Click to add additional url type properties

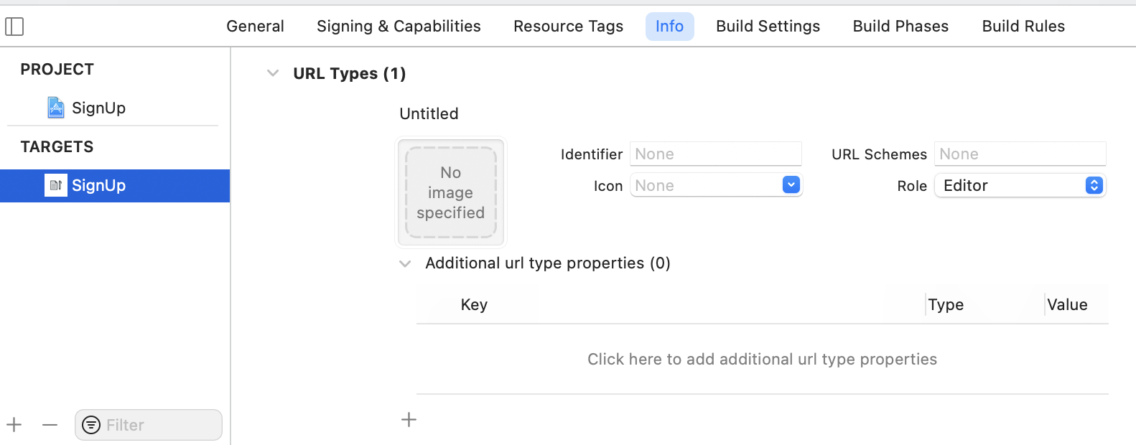tap(762, 359)
